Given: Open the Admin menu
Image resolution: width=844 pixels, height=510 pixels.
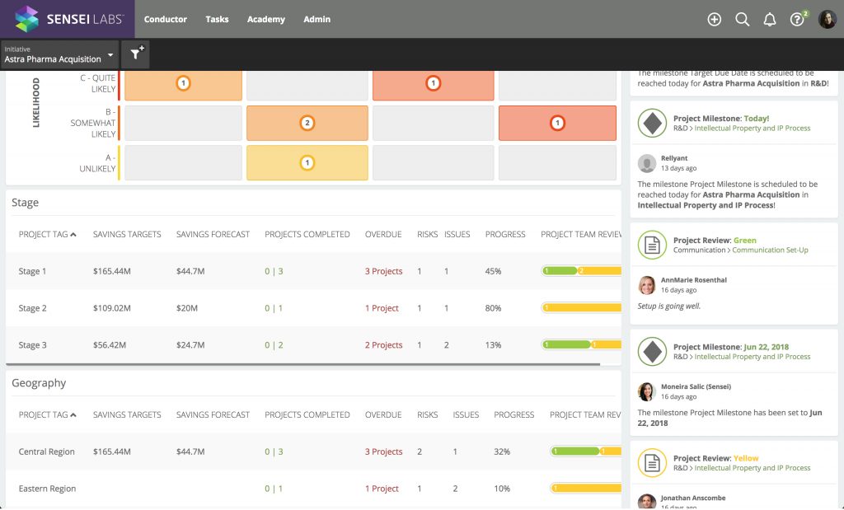Looking at the screenshot, I should tap(316, 20).
